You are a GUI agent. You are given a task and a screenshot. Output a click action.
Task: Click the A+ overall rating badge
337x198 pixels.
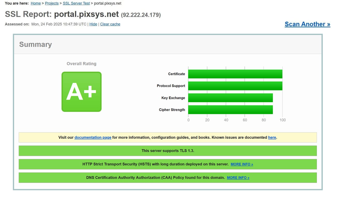pyautogui.click(x=81, y=92)
